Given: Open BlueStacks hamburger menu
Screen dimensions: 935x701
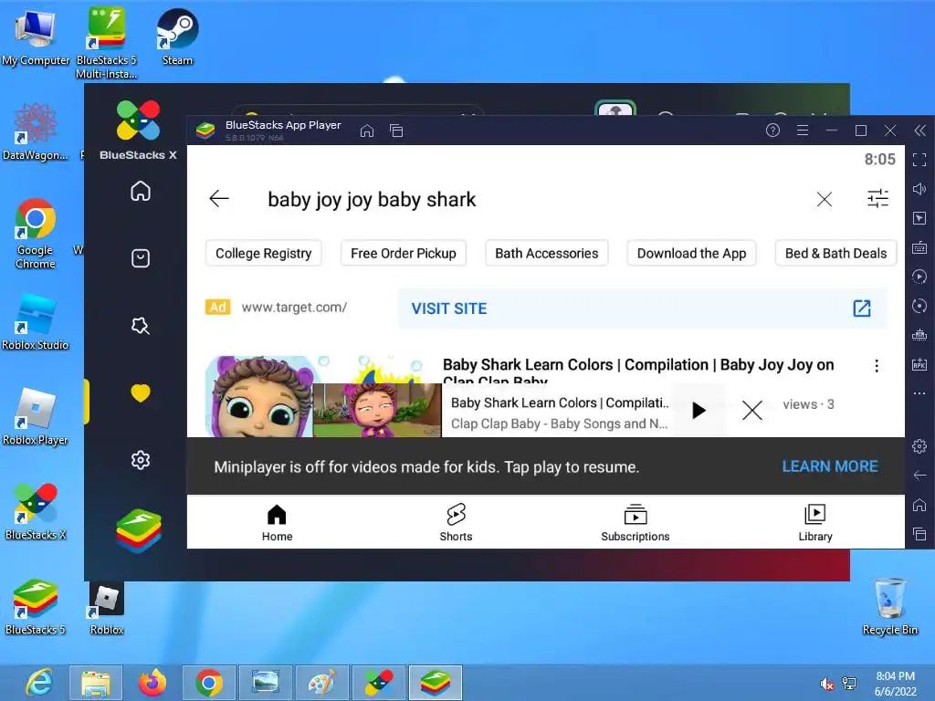Looking at the screenshot, I should 803,130.
